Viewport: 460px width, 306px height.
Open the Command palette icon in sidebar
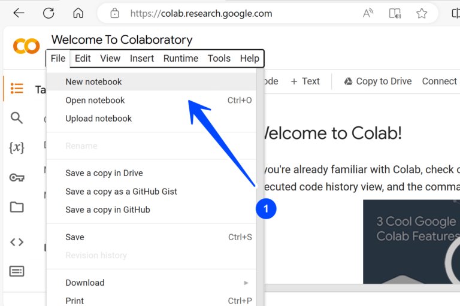point(17,271)
